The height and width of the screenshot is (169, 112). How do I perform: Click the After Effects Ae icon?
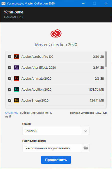16,67
